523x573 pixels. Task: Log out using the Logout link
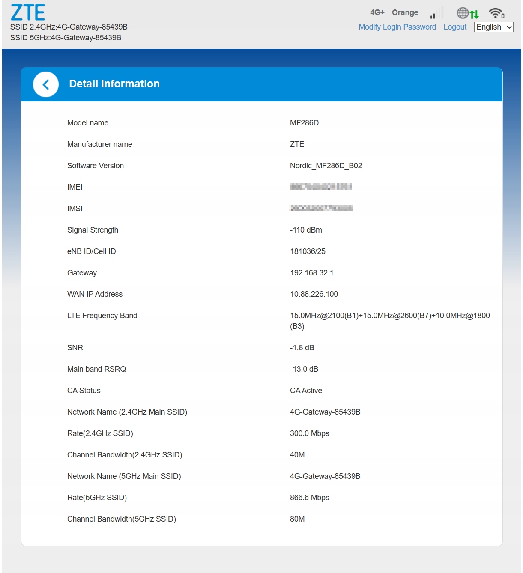click(x=455, y=27)
